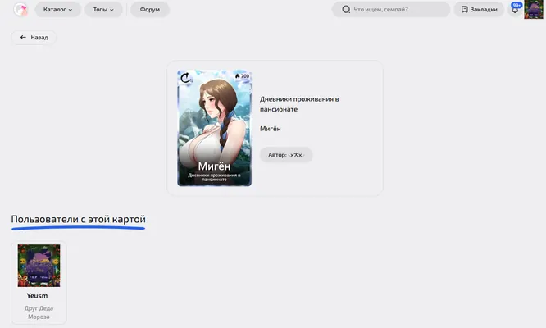Open the 'Дневники проживания в пансионате' title link
Screen dimensions: 546x328
click(x=299, y=104)
